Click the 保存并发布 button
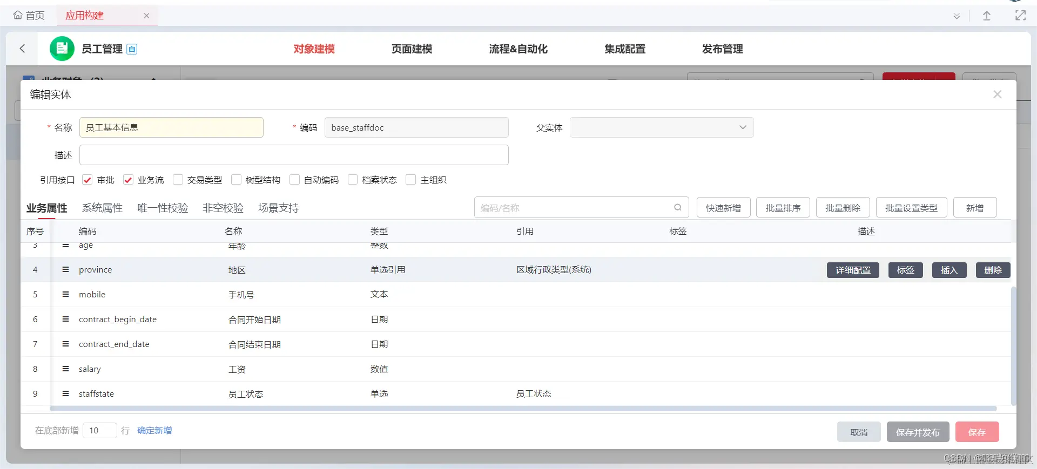Image resolution: width=1037 pixels, height=469 pixels. (x=918, y=432)
